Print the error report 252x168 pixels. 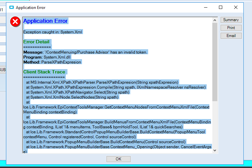231,28
